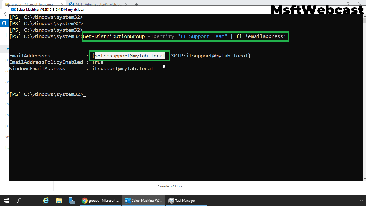
Task: Focus the Select Machine shell via taskbar
Action: click(x=143, y=200)
